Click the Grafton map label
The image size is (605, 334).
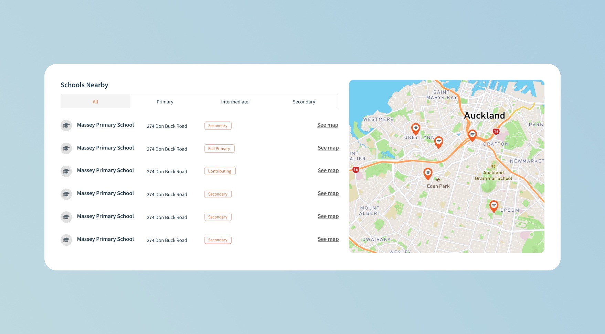496,144
